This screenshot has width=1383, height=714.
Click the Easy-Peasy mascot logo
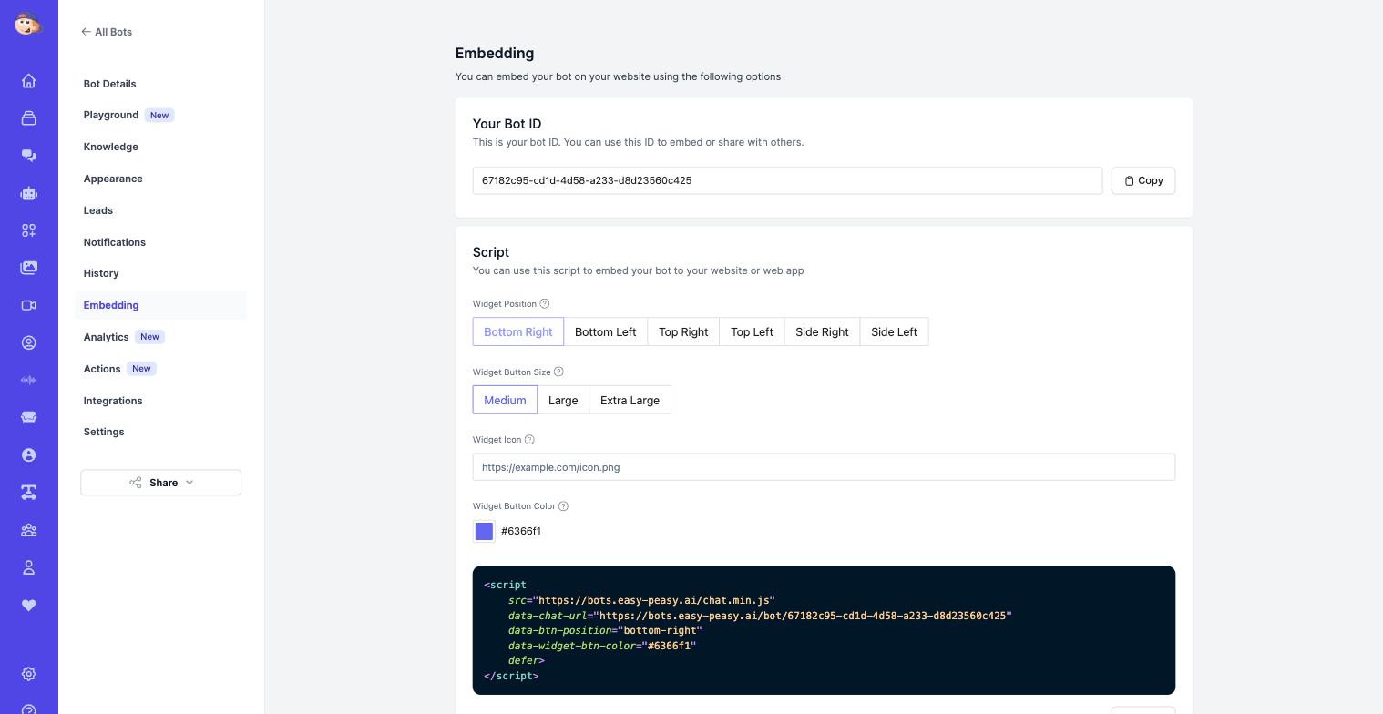28,24
